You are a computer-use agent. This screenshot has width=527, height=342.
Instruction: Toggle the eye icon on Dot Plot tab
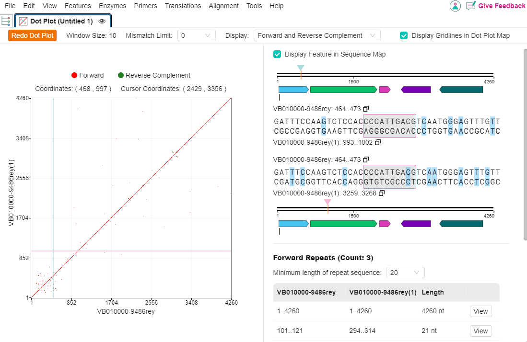102,21
